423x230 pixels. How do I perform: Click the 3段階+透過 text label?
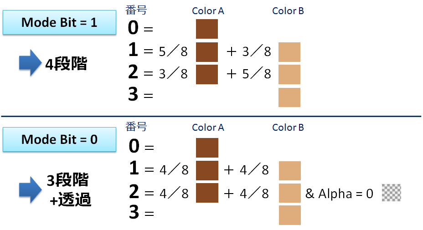(x=69, y=190)
